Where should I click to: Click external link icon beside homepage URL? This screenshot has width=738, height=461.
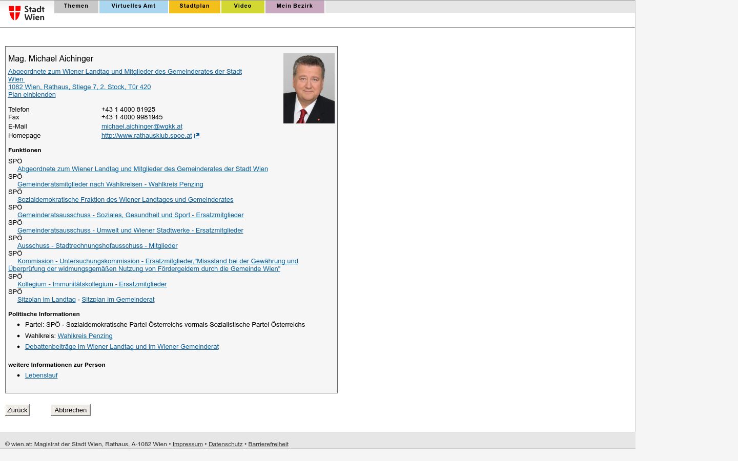click(197, 136)
